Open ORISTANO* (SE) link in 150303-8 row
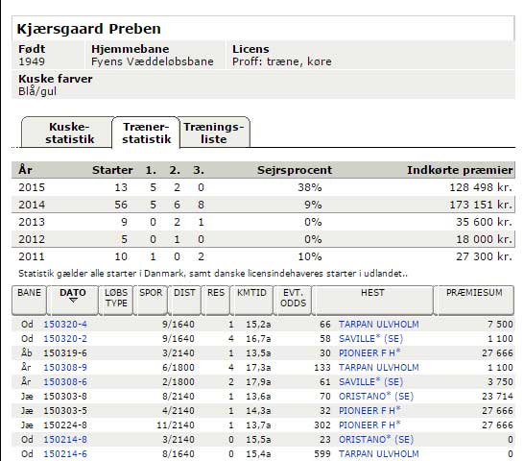The height and width of the screenshot is (461, 524). (376, 396)
